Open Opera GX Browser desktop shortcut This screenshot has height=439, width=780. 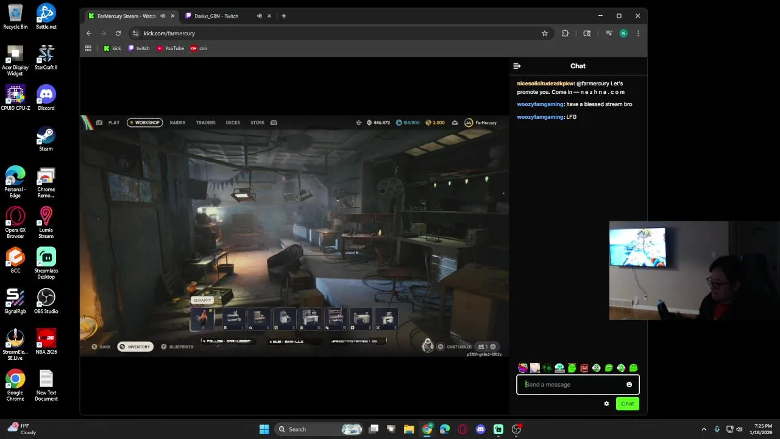point(15,223)
